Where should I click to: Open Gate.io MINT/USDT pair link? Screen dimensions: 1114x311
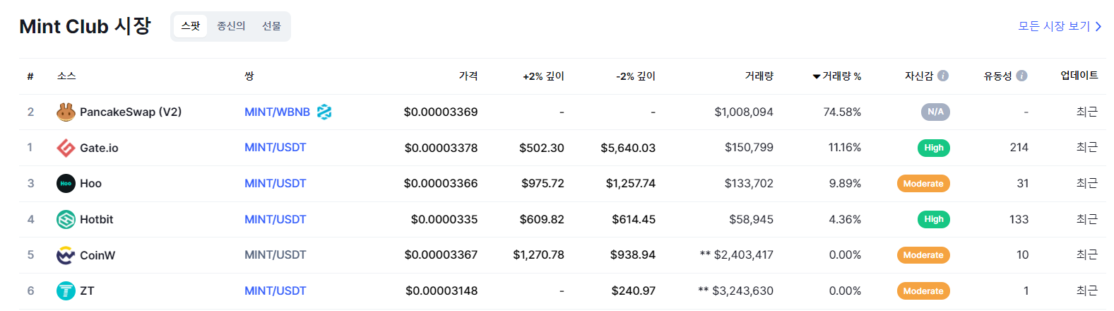click(x=275, y=148)
